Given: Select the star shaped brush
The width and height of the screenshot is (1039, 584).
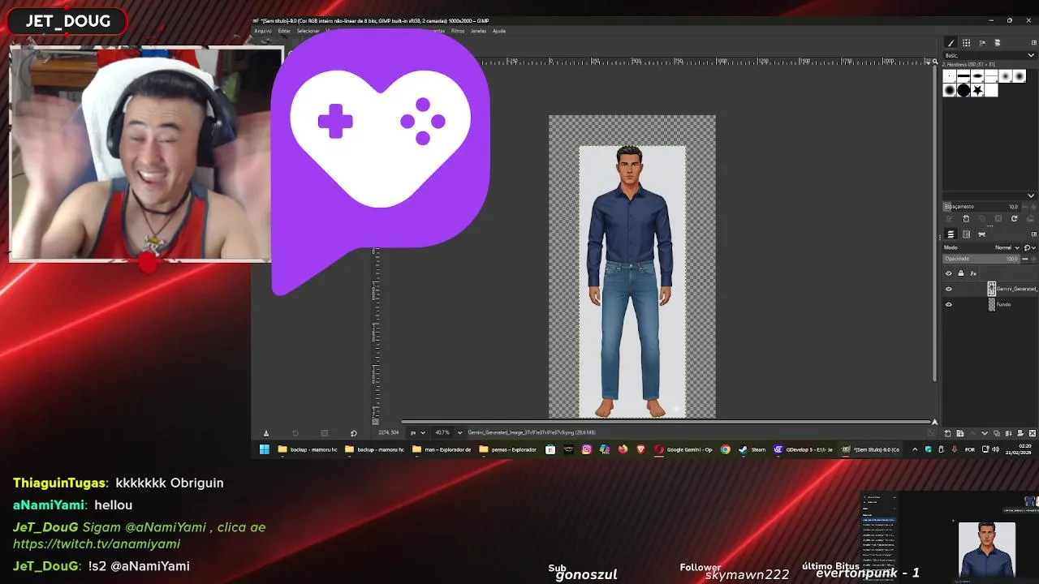Looking at the screenshot, I should 977,91.
